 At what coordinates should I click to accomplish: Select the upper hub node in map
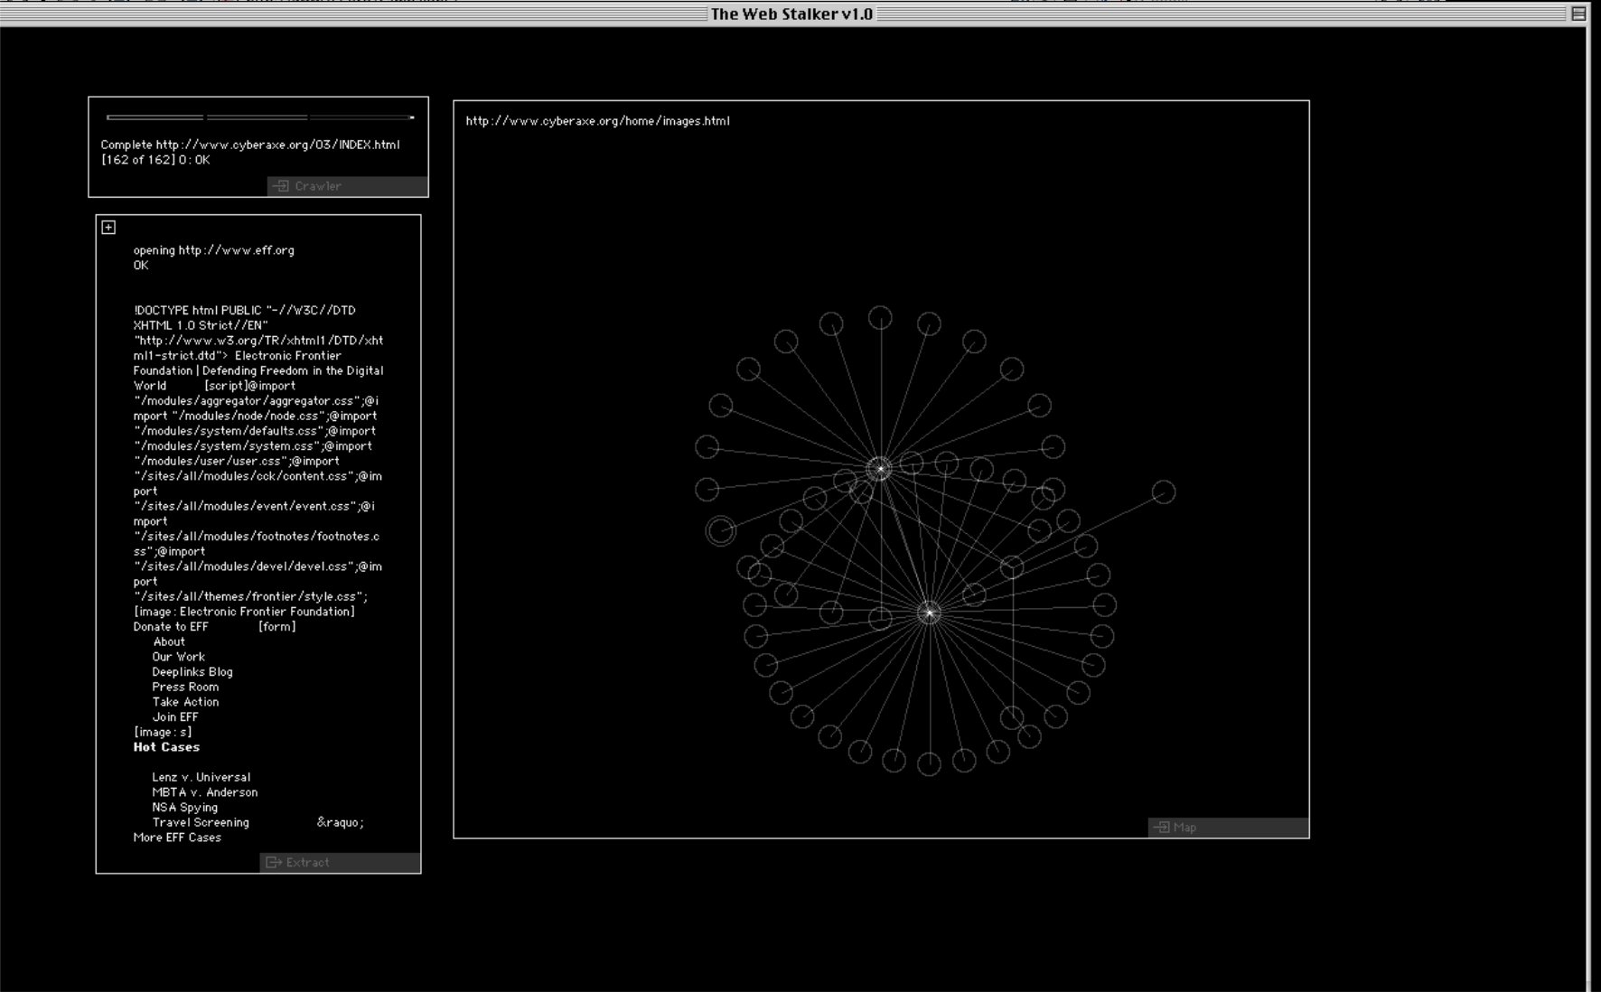(879, 469)
